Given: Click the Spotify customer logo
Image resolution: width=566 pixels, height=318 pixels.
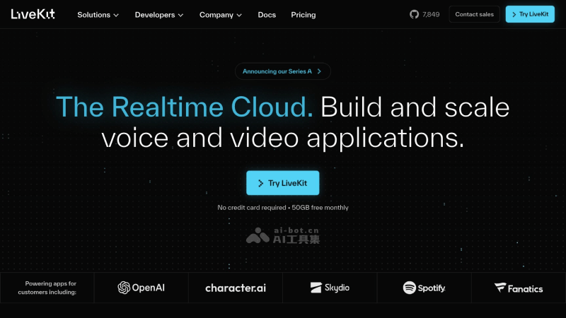Looking at the screenshot, I should pos(424,288).
